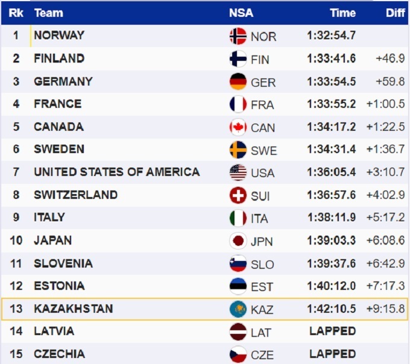Click the Switzerland flag icon
This screenshot has width=410, height=364.
[238, 195]
